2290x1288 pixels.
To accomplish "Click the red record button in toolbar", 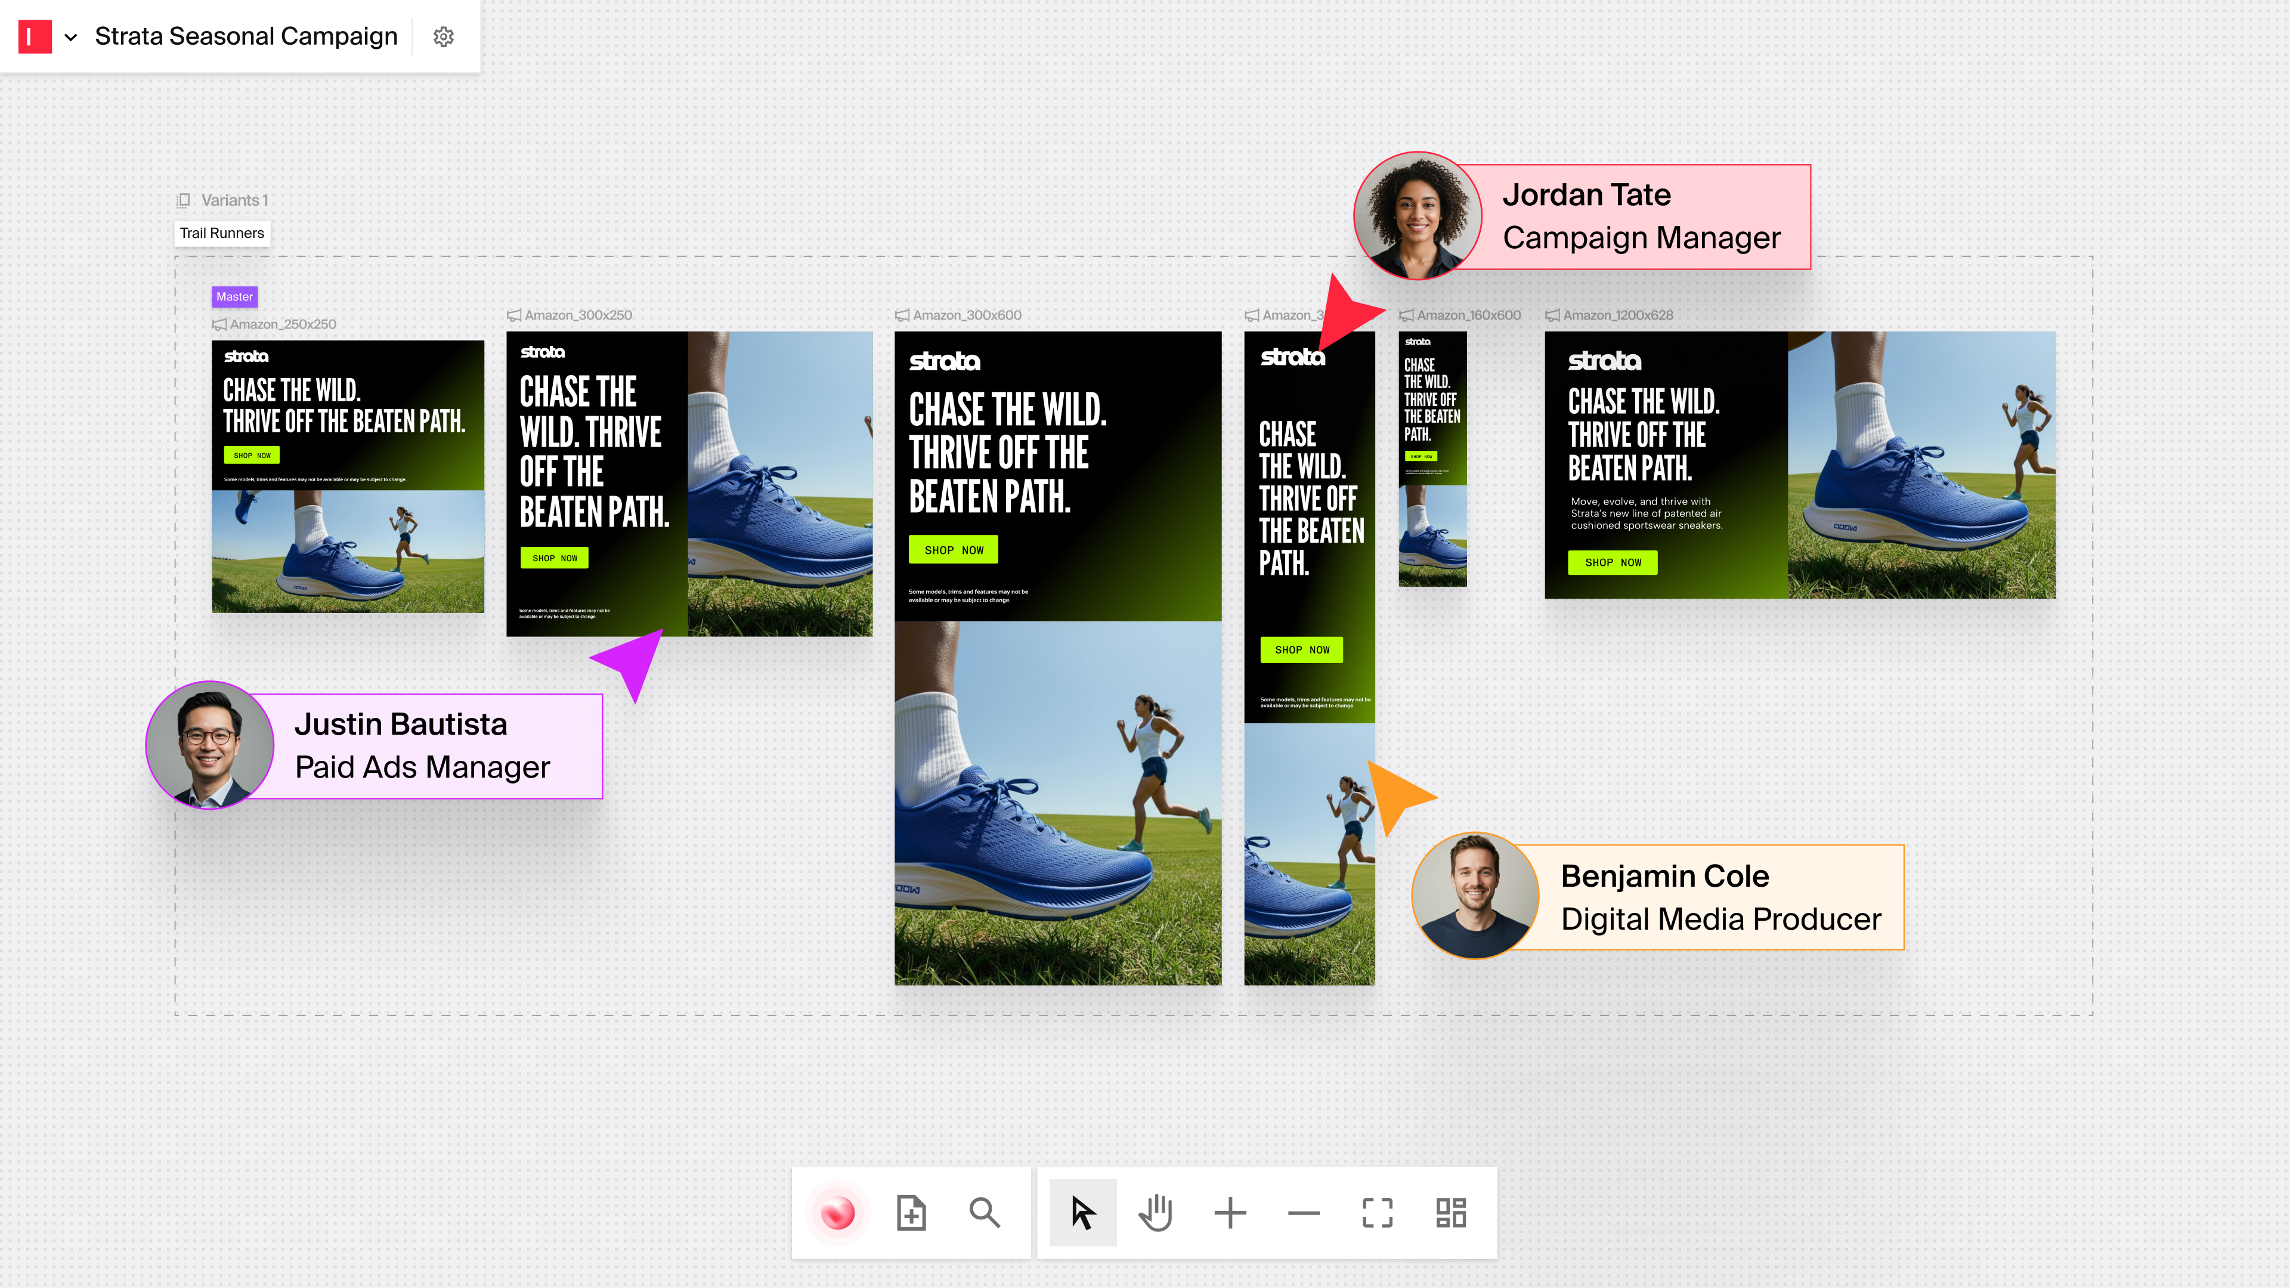I will [x=837, y=1212].
